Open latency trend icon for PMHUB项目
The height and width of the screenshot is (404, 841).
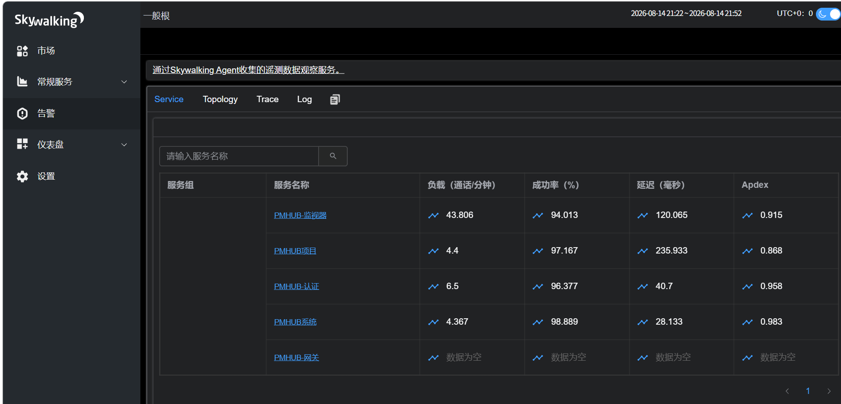(x=643, y=251)
